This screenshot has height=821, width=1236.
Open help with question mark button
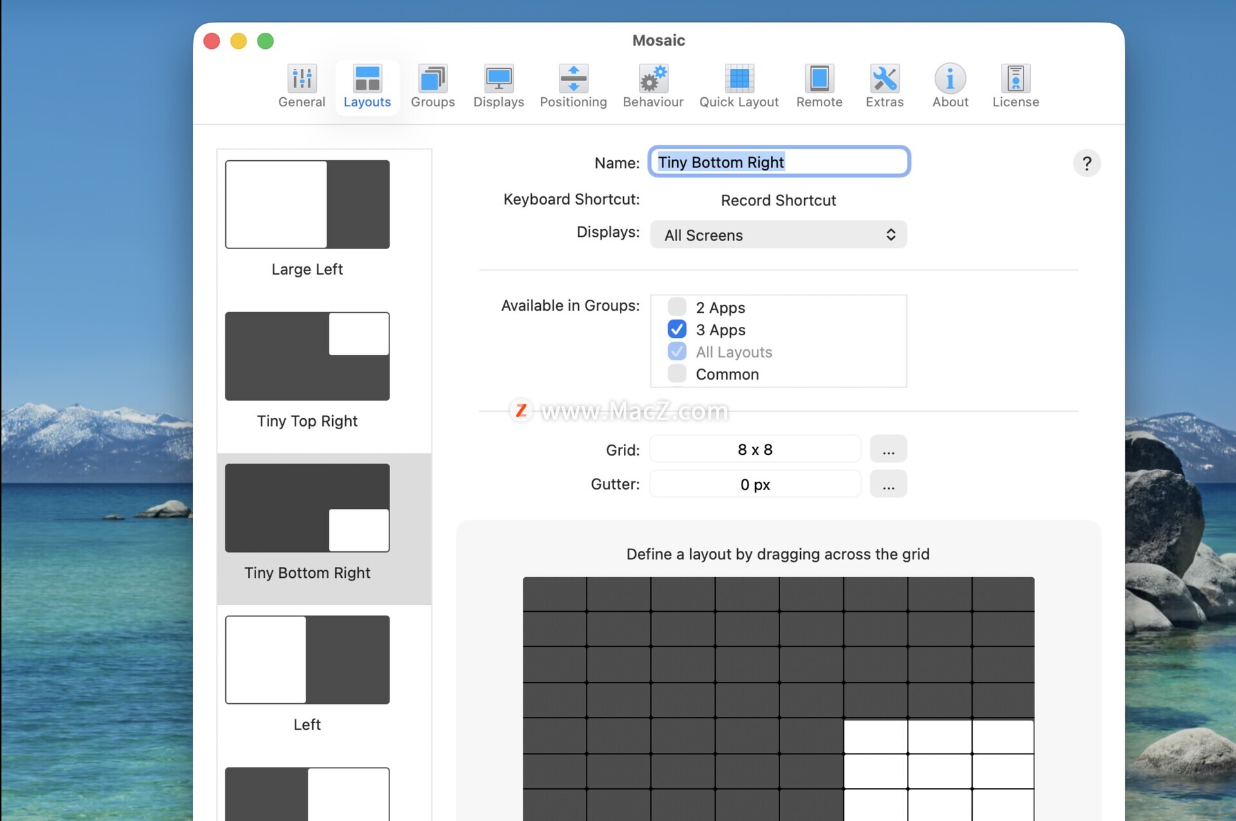coord(1086,163)
